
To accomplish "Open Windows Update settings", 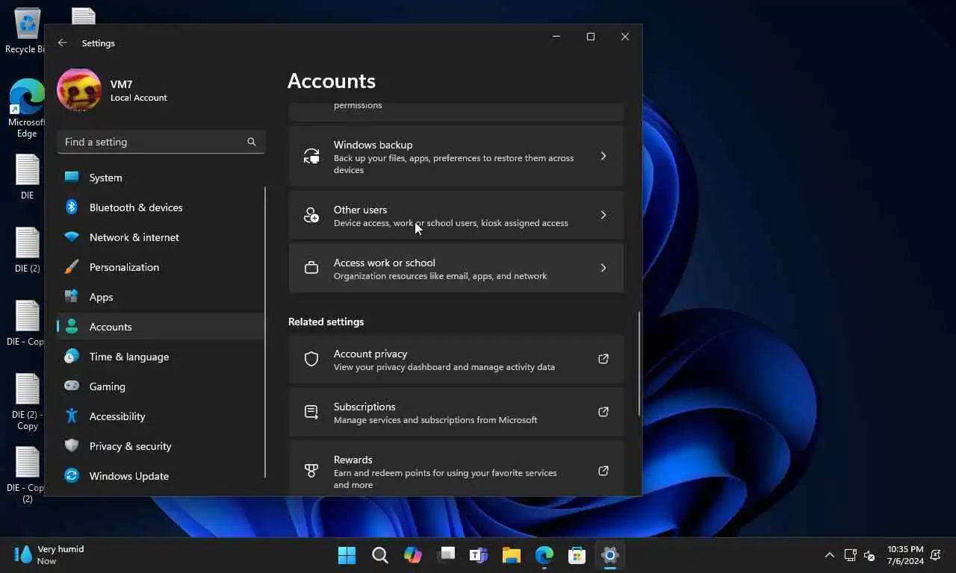I will [161, 476].
